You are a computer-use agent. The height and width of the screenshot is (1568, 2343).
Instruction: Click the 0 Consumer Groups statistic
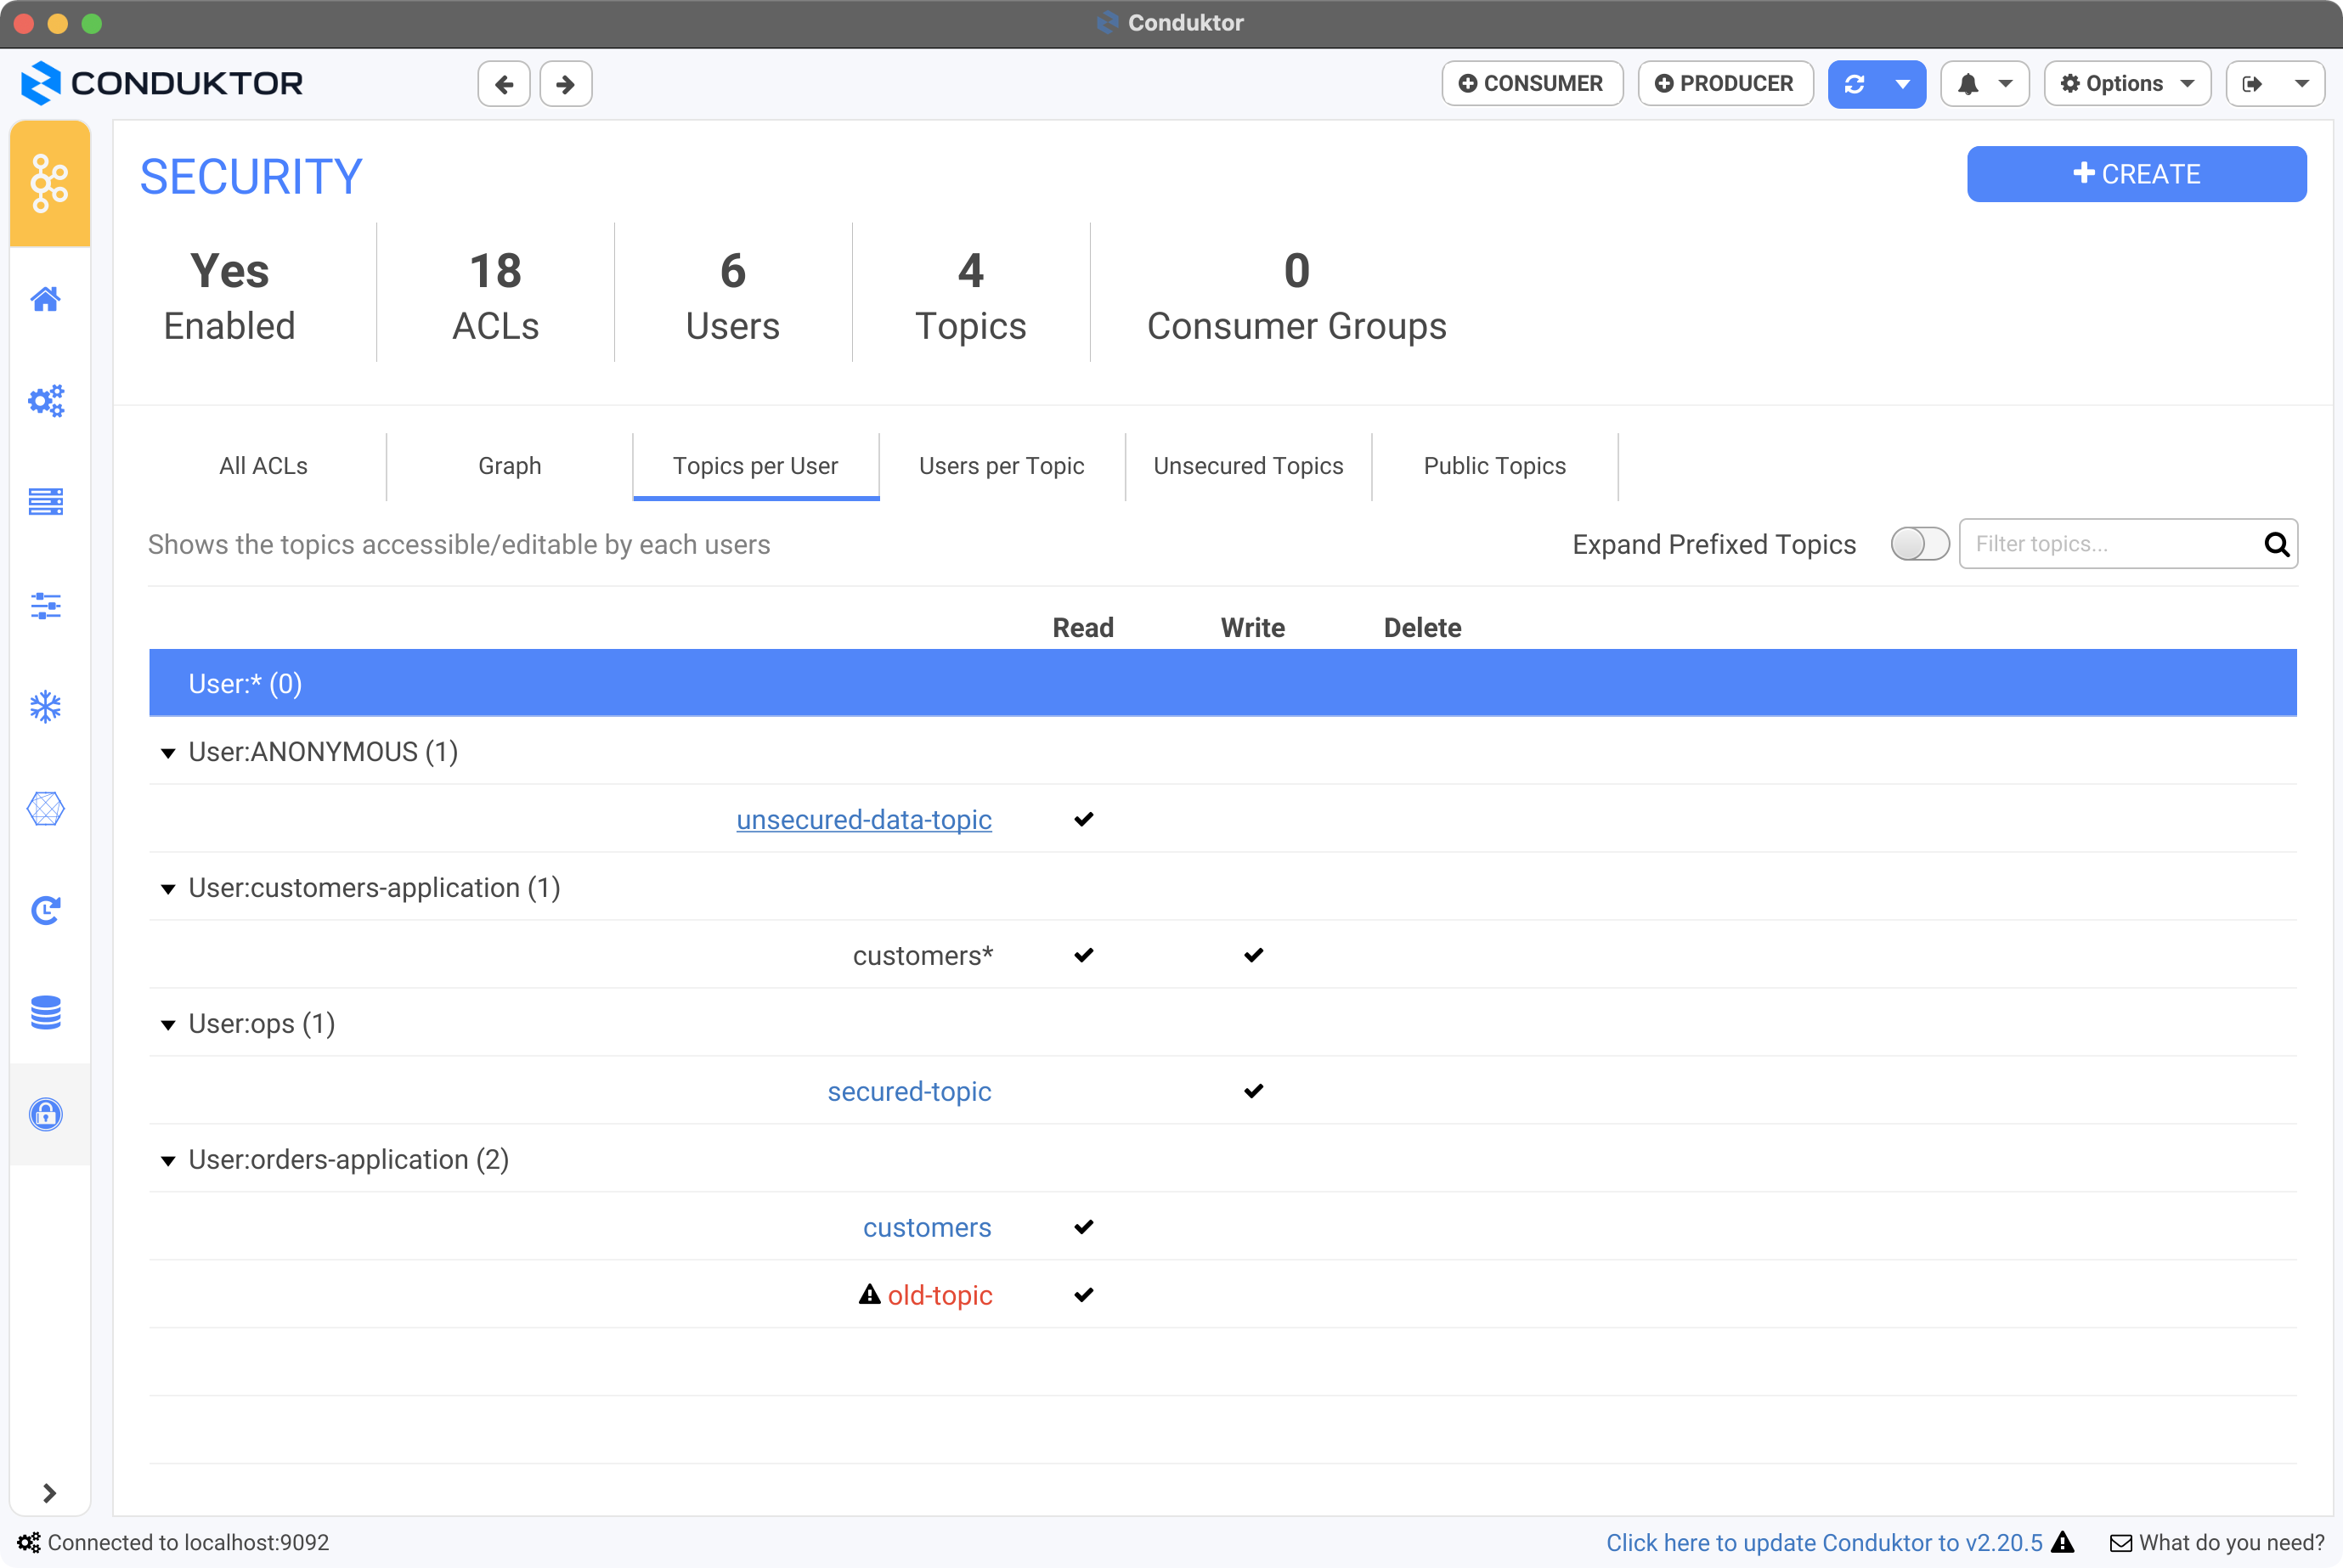click(x=1296, y=296)
